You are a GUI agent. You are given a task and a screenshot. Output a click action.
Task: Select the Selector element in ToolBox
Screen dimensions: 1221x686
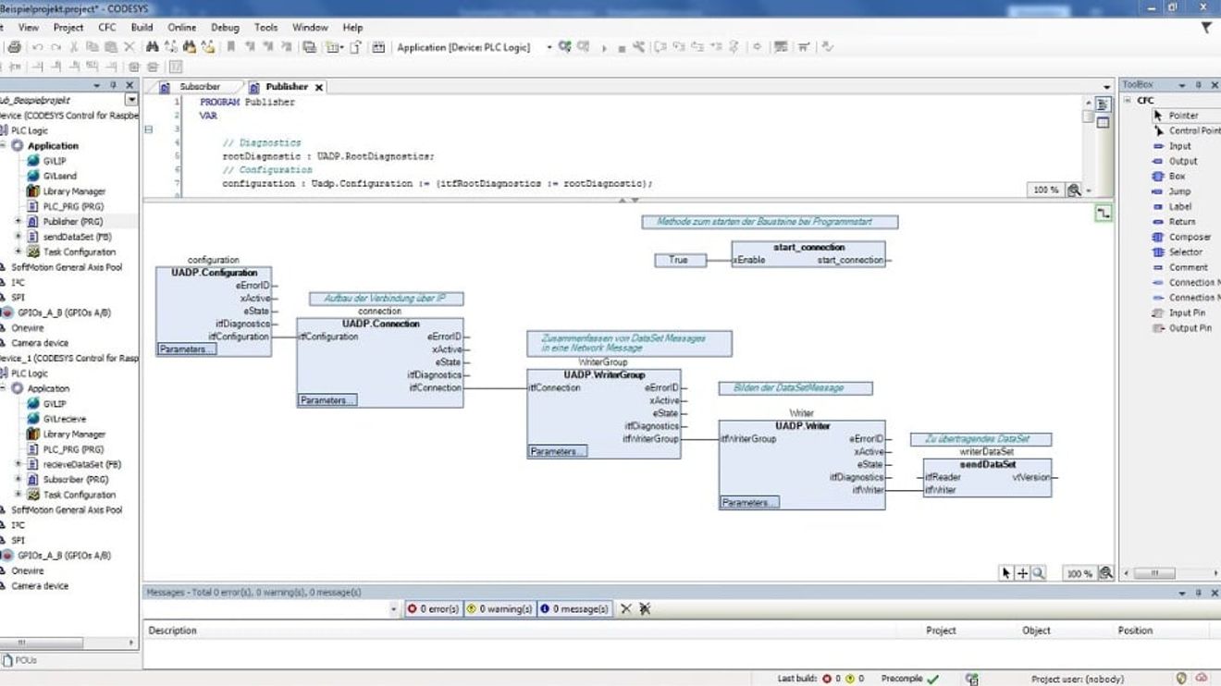pos(1178,251)
